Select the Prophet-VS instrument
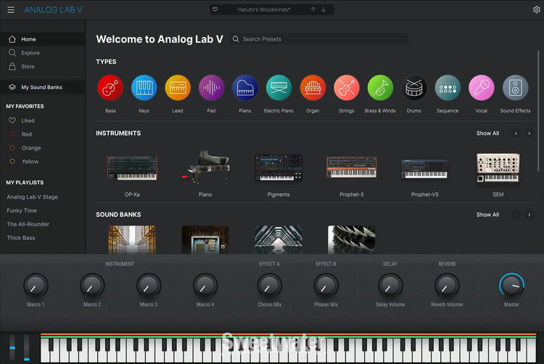 point(424,169)
